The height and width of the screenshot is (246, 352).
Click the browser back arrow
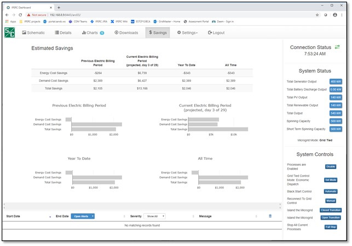pyautogui.click(x=6, y=15)
